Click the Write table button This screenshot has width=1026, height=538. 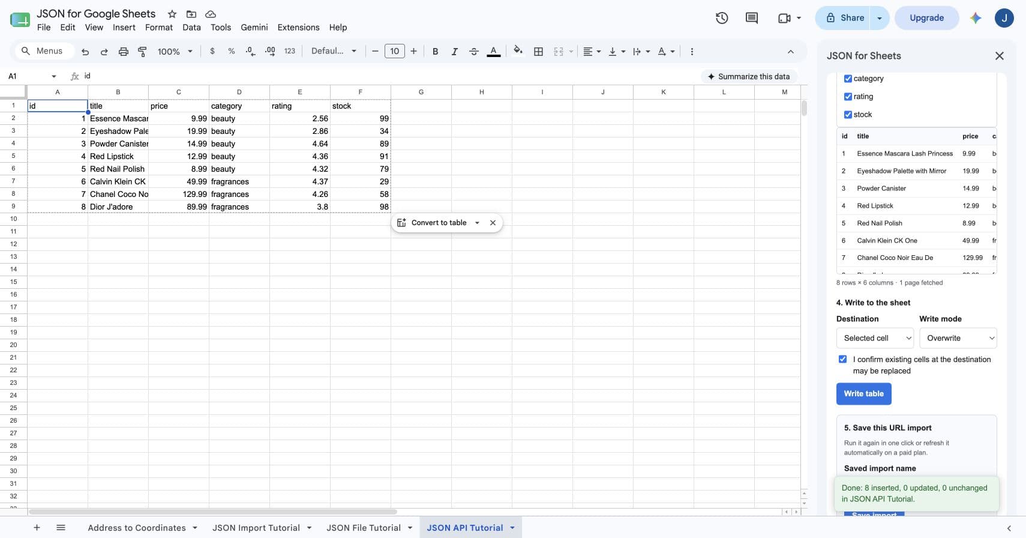point(864,394)
